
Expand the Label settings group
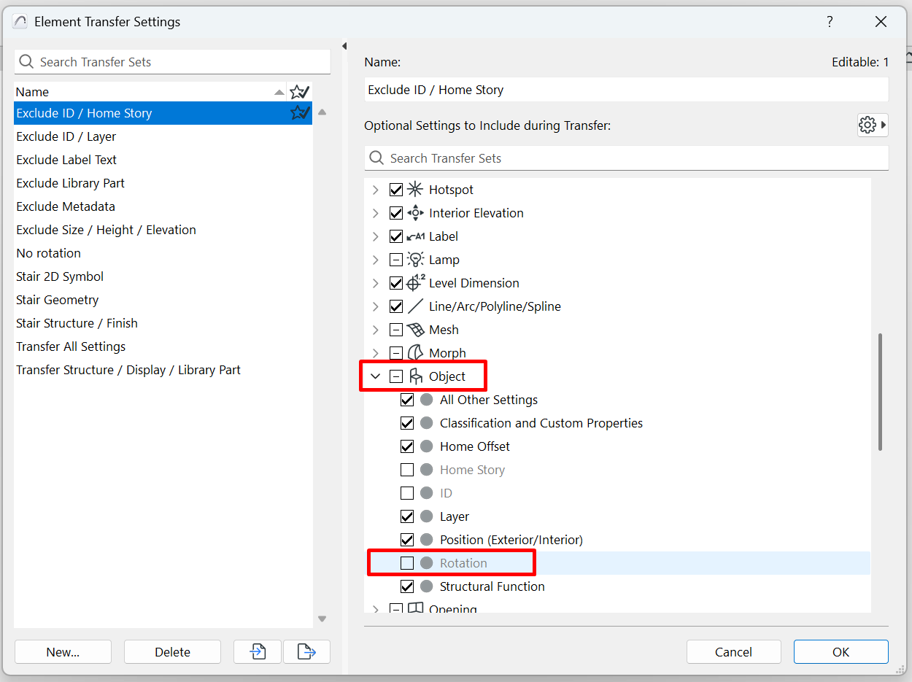click(375, 236)
